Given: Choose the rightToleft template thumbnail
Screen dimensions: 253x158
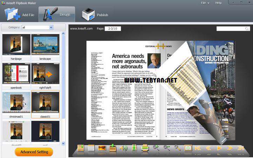Looking at the screenshot, I should 45,73.
